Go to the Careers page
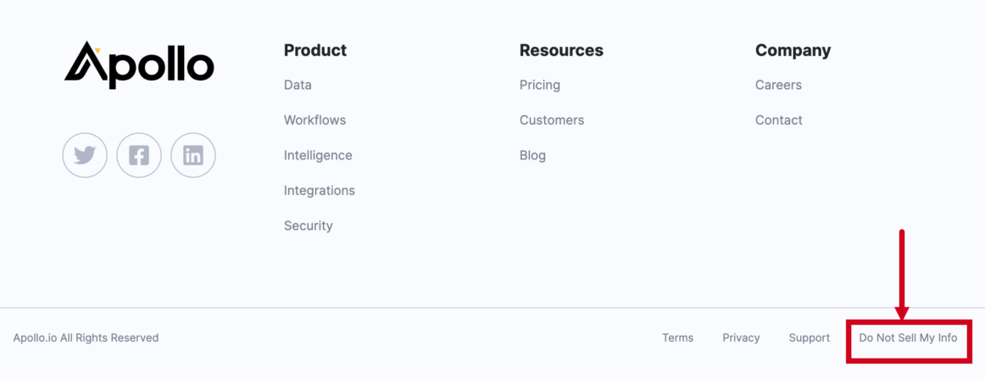This screenshot has width=985, height=379. (778, 85)
